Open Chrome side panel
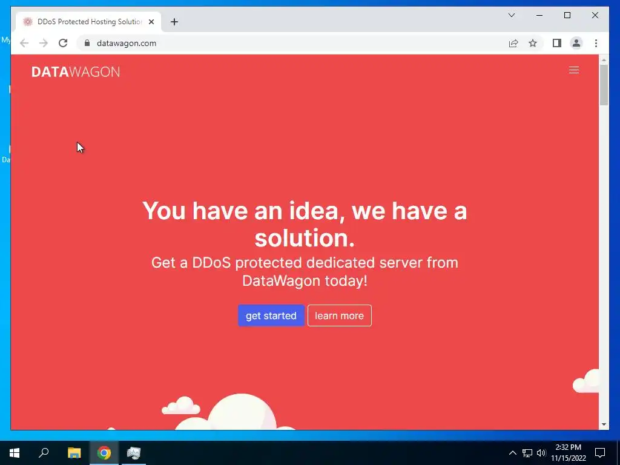The width and height of the screenshot is (620, 465). point(557,43)
